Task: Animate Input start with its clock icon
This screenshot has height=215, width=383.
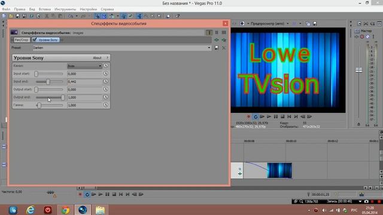Action: point(106,73)
